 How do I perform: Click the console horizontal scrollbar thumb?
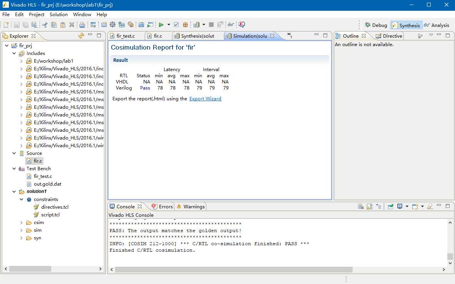coord(234,269)
